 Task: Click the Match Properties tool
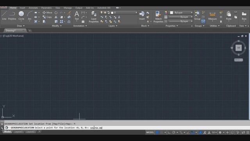[x=158, y=17]
